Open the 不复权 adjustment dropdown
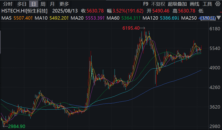The image size is (222, 130). pyautogui.click(x=158, y=4)
